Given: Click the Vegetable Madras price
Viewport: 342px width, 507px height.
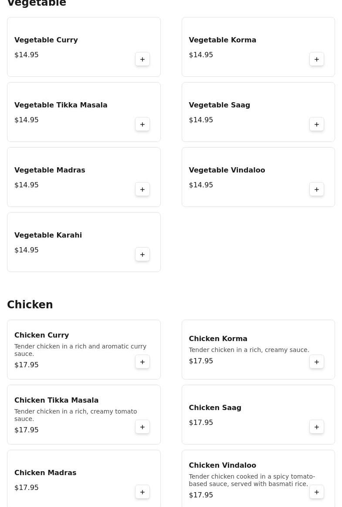Looking at the screenshot, I should [27, 185].
